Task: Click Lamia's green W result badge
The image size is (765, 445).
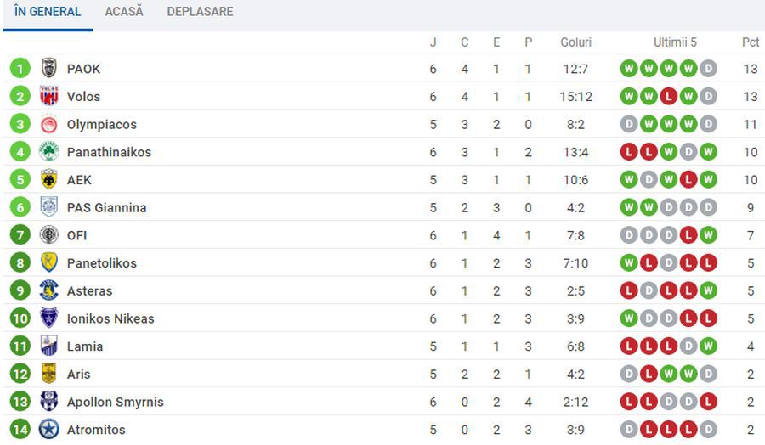Action: (708, 346)
